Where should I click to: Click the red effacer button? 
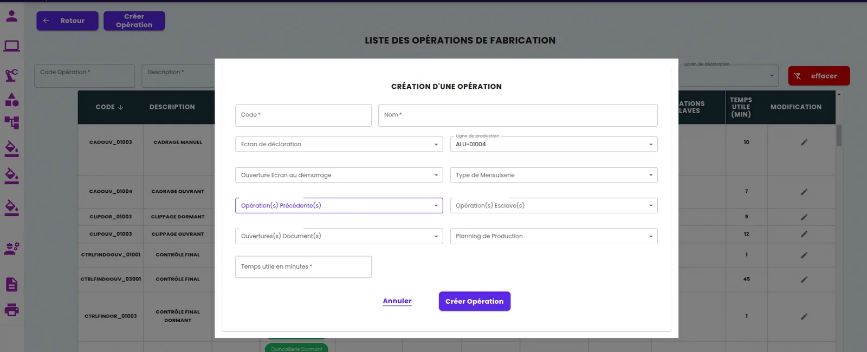pyautogui.click(x=819, y=76)
